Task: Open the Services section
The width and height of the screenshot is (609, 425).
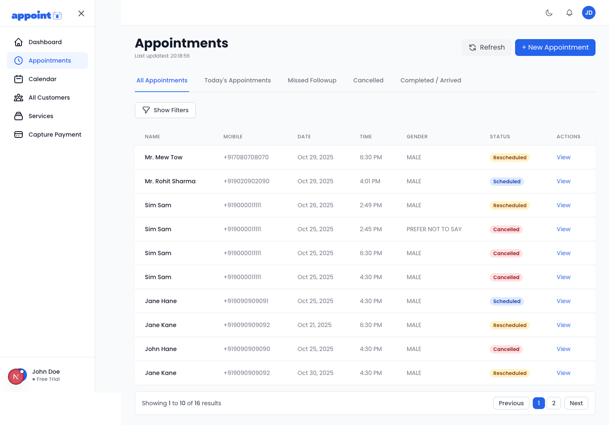Action: (41, 116)
